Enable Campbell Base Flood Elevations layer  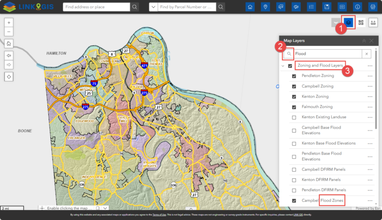click(294, 131)
